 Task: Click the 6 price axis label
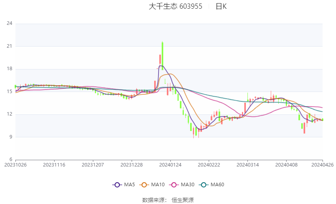click(11, 159)
